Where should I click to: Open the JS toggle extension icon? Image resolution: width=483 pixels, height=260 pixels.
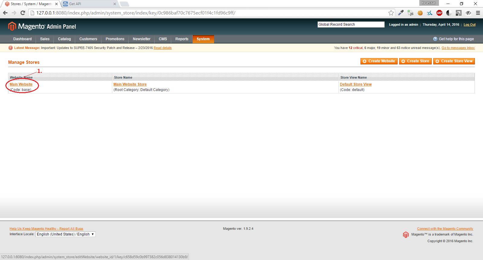click(410, 13)
